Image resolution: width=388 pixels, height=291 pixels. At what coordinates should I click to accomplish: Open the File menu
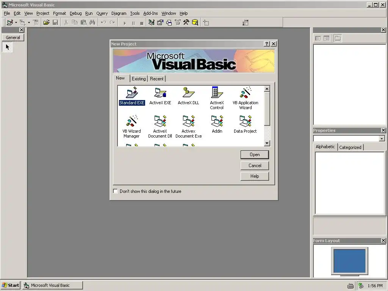7,13
